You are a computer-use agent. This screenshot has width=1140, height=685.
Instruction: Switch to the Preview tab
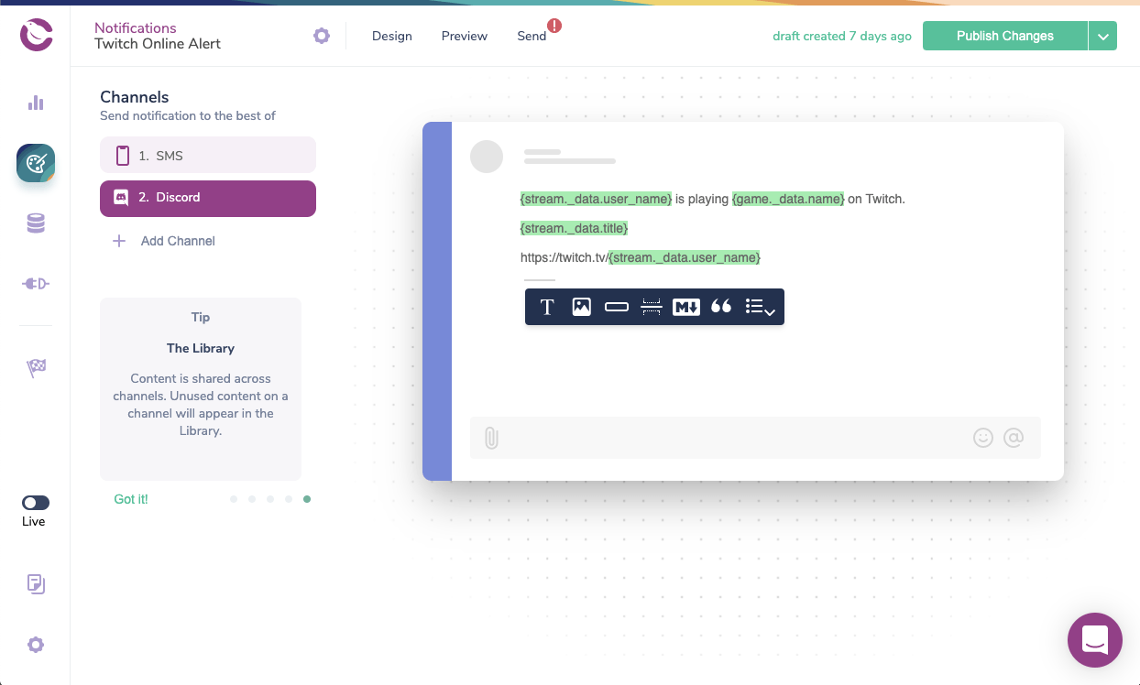point(464,36)
